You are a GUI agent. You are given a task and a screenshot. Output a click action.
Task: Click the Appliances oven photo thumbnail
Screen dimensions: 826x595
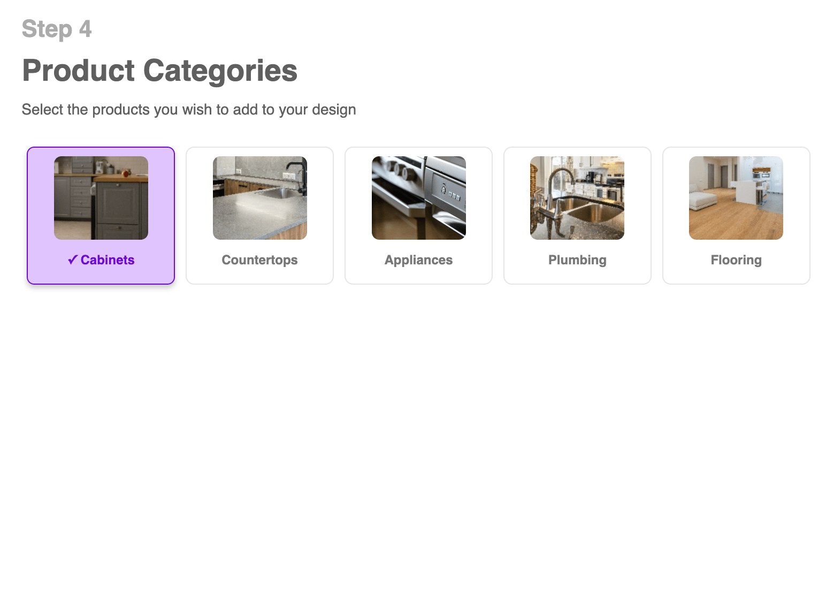419,198
